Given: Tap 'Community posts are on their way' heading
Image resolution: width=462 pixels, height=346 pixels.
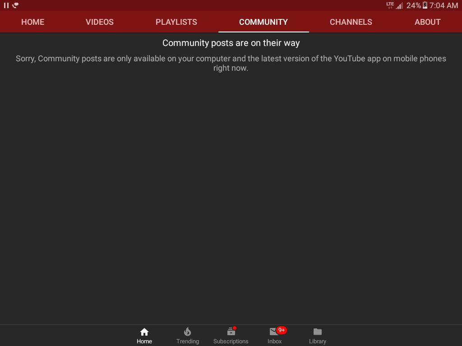Looking at the screenshot, I should coord(231,43).
